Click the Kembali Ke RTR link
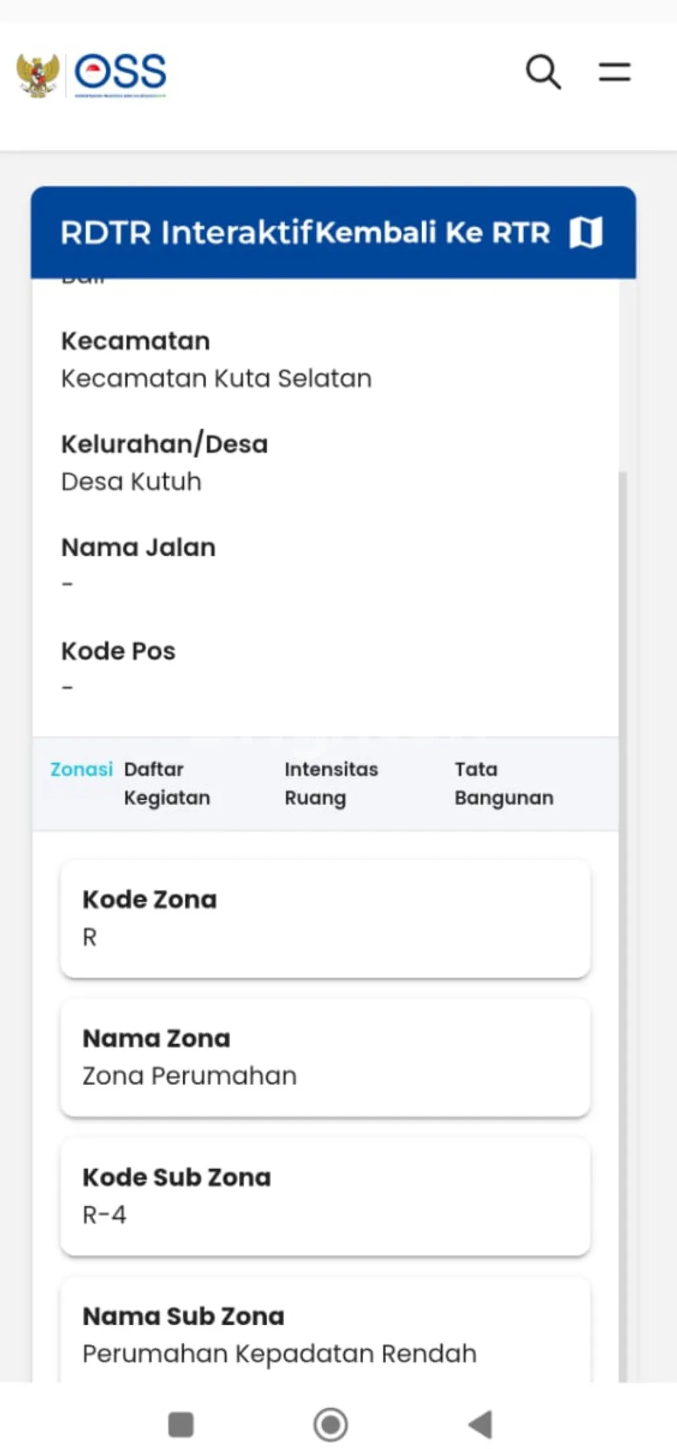 pyautogui.click(x=433, y=233)
